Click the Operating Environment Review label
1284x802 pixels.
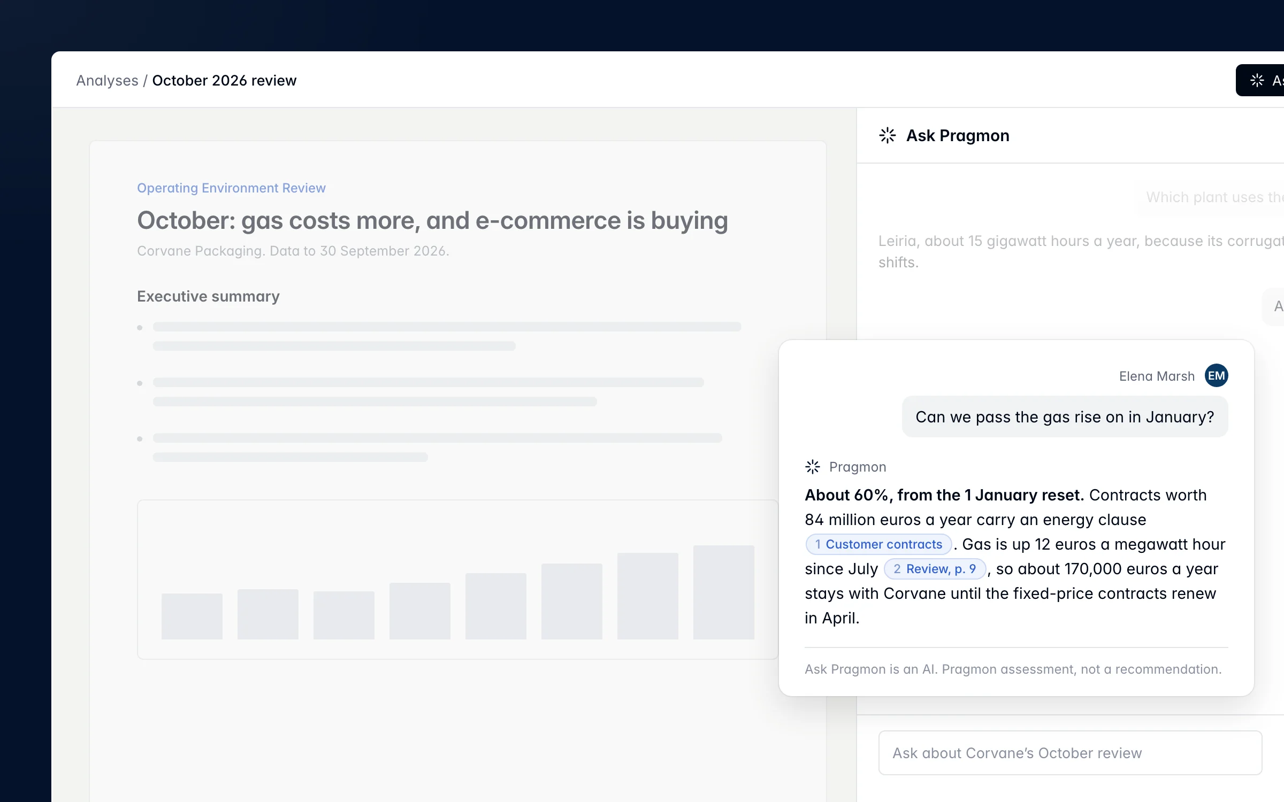231,188
